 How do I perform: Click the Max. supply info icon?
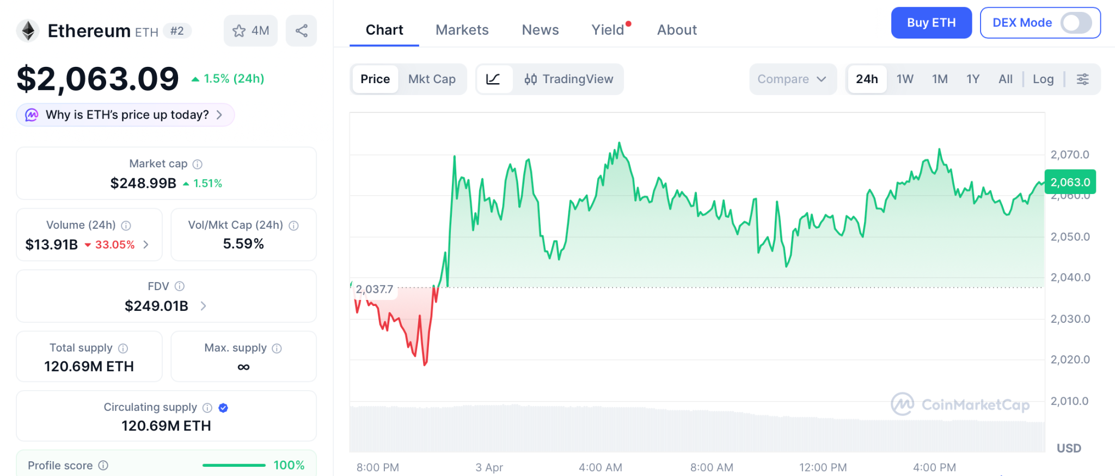(277, 348)
